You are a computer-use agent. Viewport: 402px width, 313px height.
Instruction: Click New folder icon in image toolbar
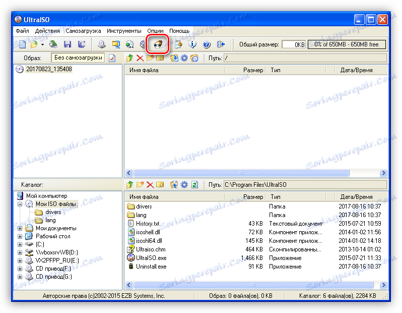pos(150,58)
